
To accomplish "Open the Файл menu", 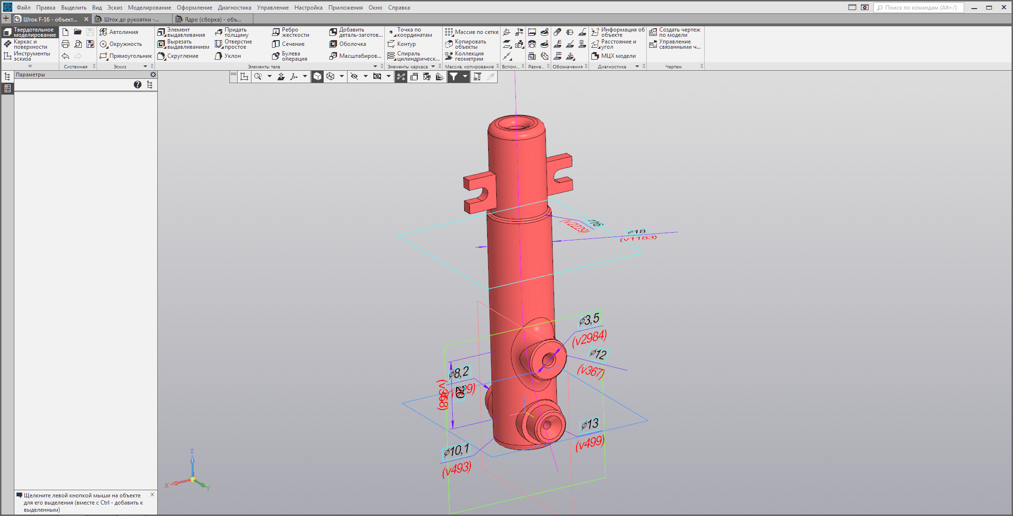I will coord(23,8).
